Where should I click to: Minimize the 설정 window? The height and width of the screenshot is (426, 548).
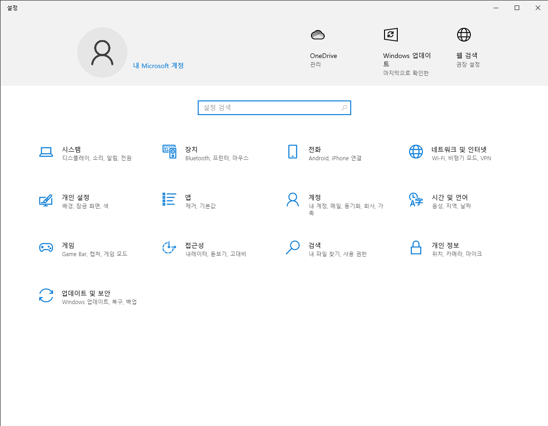(x=496, y=7)
